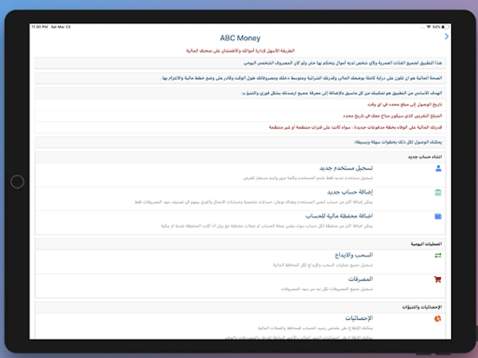Open 'إضافة حساب جديد' heading
This screenshot has width=478, height=358.
tap(350, 192)
